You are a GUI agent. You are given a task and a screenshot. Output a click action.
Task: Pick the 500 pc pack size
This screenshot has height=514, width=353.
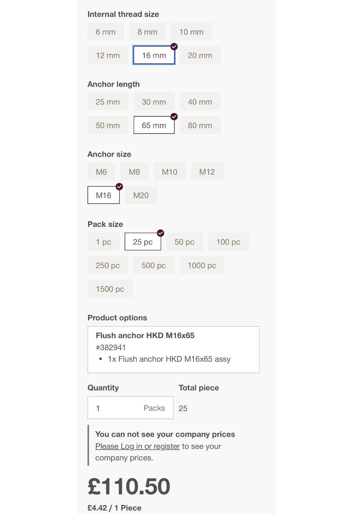pos(154,266)
